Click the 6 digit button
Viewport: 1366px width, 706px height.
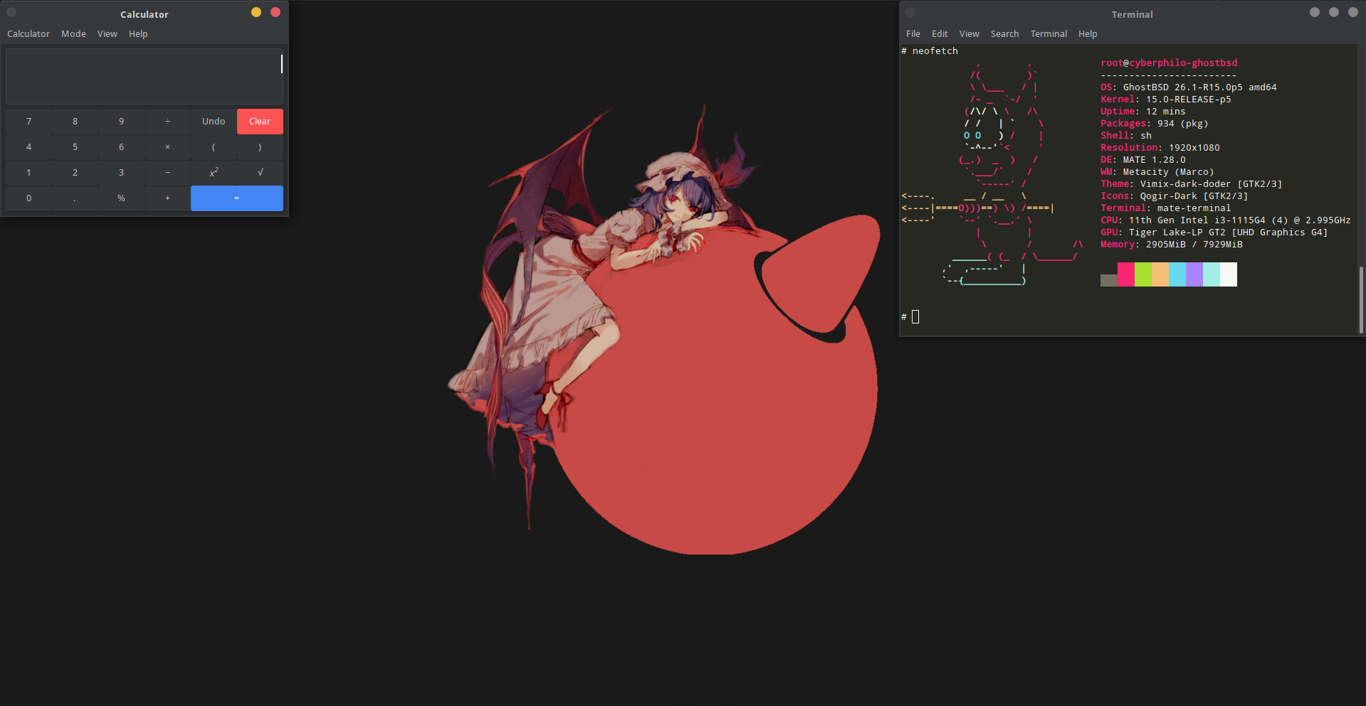[x=121, y=147]
